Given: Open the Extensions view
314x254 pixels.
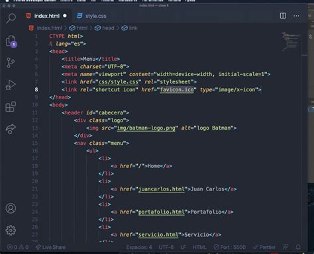Looking at the screenshot, I should click(11, 106).
